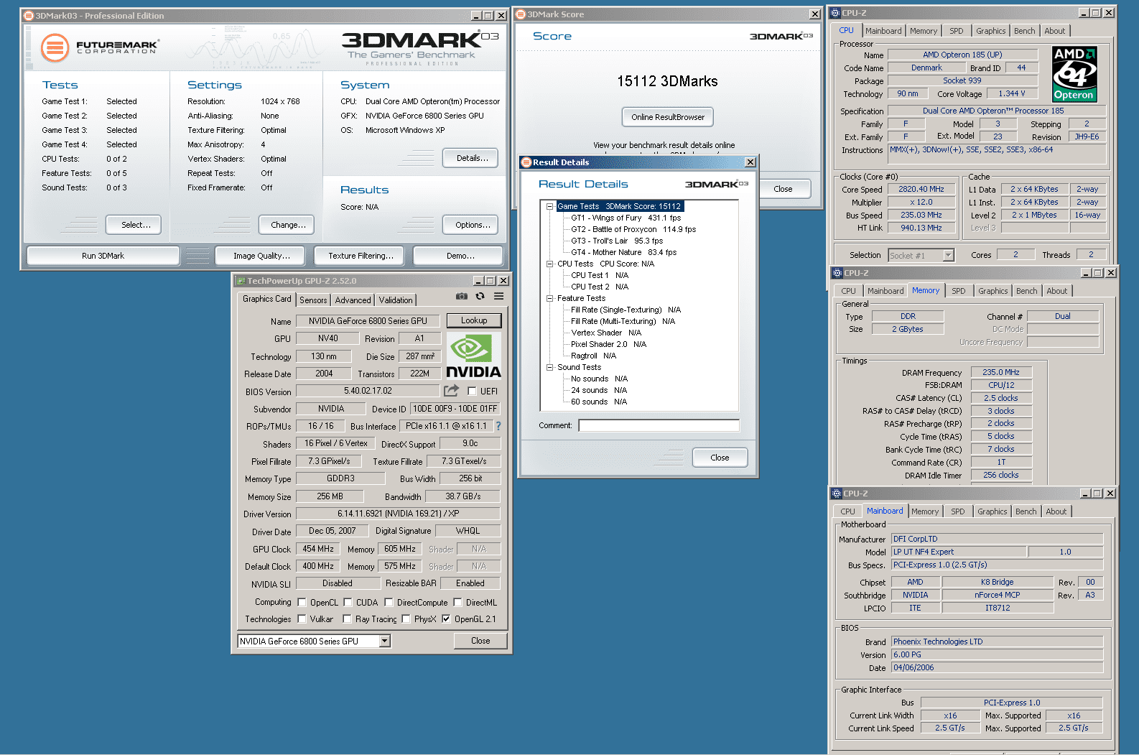Select GT3 - Troll's Lair result row

coord(617,241)
